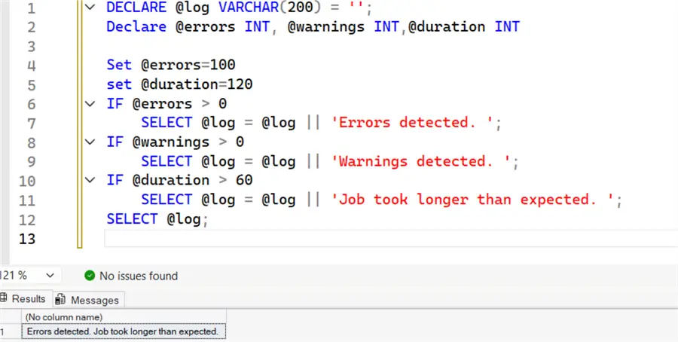Select row 1 header in results grid

(11, 331)
